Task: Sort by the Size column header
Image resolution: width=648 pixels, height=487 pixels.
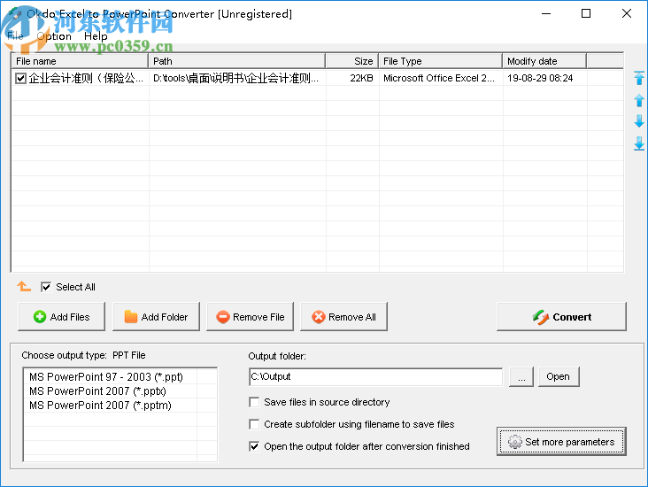Action: point(352,61)
